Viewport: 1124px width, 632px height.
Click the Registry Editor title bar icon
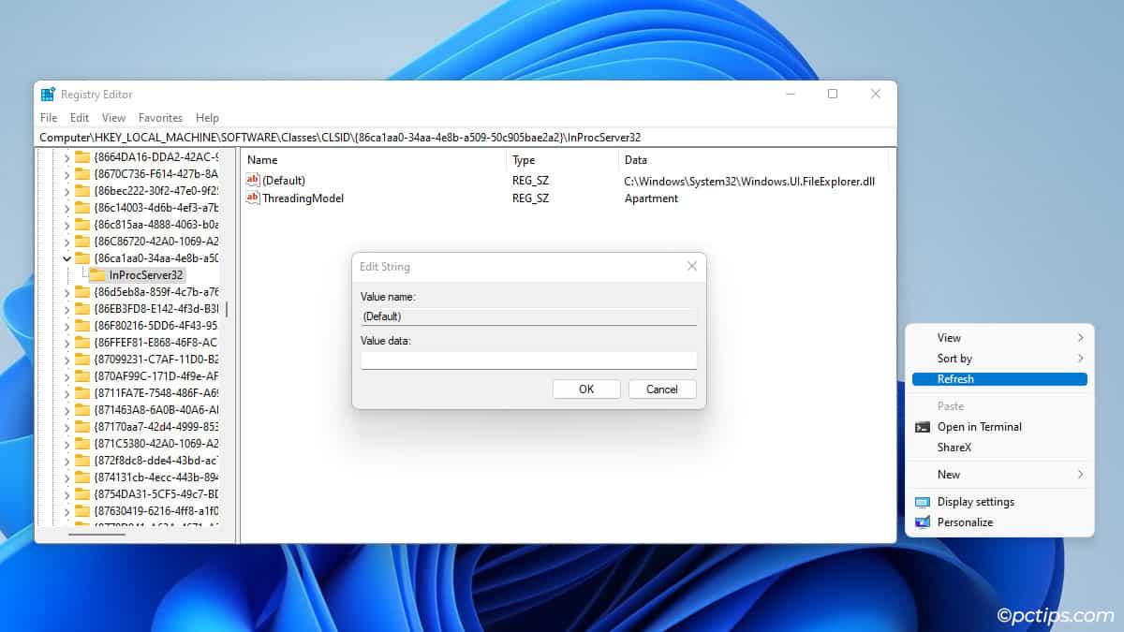click(47, 94)
